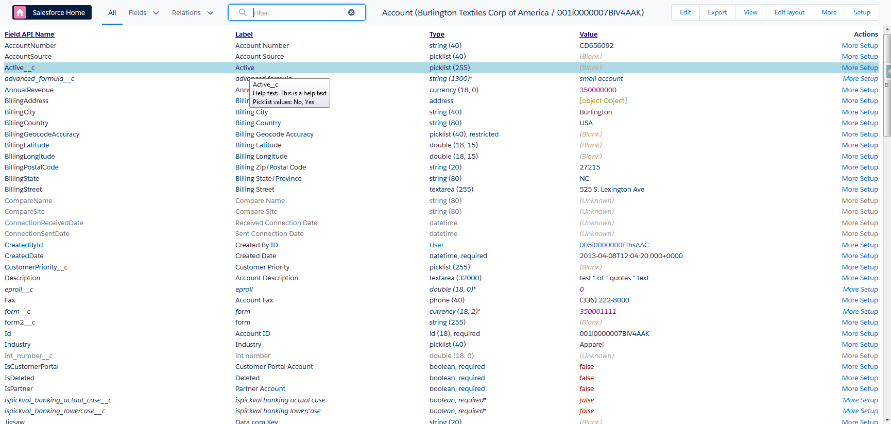Sort by Field API Name column header
Viewport: 891px width, 424px height.
click(x=29, y=35)
